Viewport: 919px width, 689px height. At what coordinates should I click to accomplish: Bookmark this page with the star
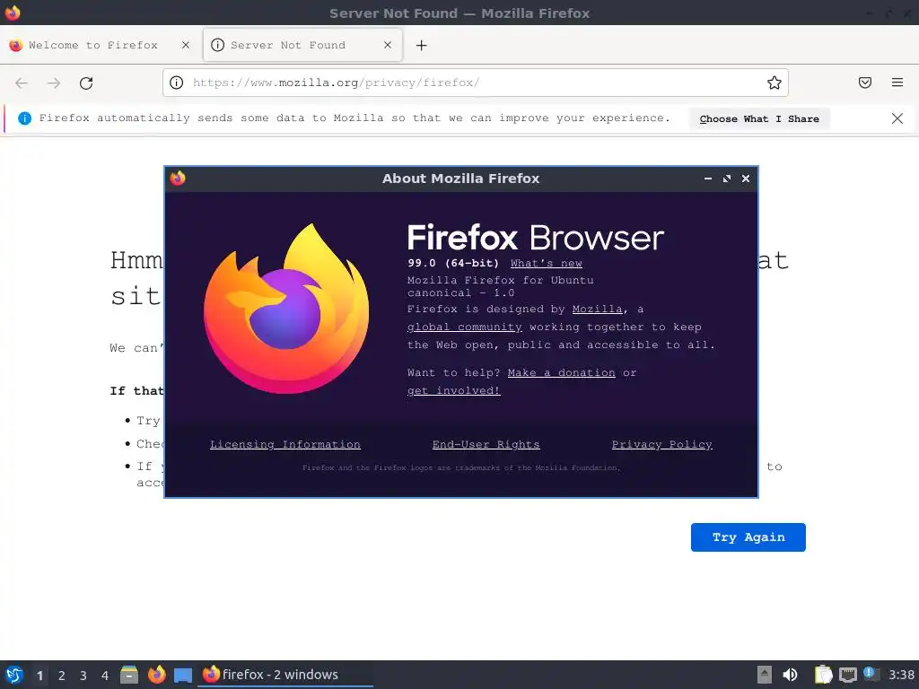click(775, 83)
